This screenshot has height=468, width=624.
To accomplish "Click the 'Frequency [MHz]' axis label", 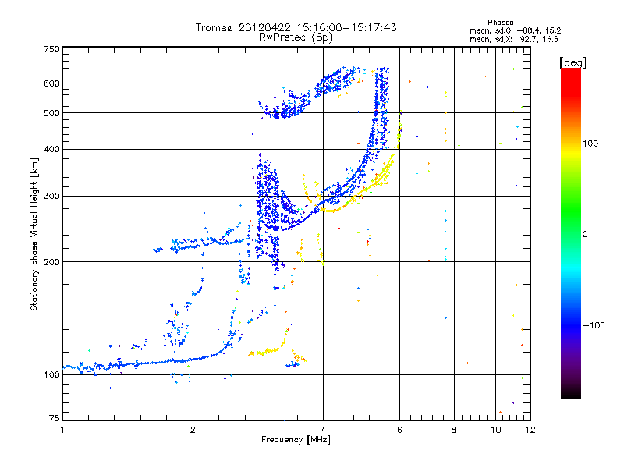I will (296, 440).
